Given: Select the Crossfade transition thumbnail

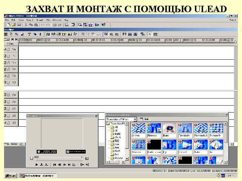Looking at the screenshot, I should click(x=185, y=130).
